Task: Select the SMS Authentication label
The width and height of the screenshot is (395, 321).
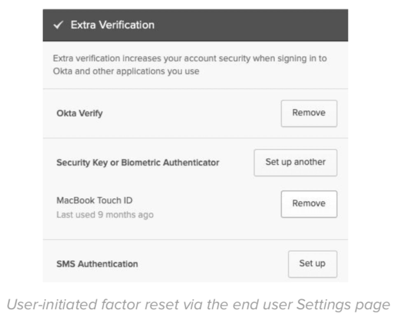Action: tap(97, 264)
